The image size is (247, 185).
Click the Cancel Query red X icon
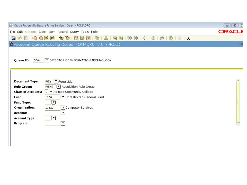pos(88,38)
